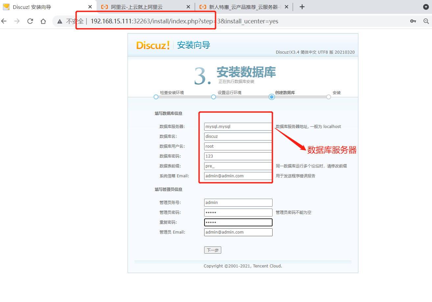The image size is (432, 302).
Task: Open a new browser tab
Action: [x=302, y=7]
